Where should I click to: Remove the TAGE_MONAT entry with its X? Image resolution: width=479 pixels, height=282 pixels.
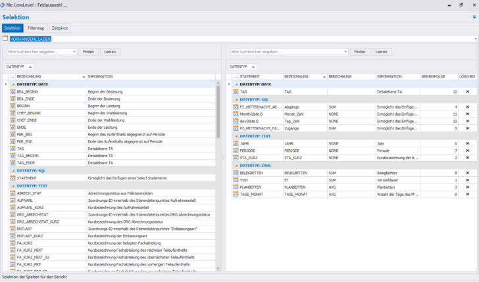click(467, 195)
